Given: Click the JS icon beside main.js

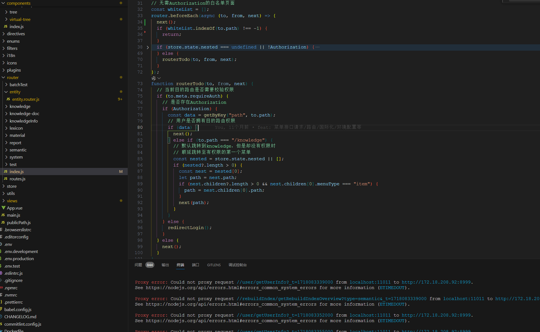Looking at the screenshot, I should (3, 215).
